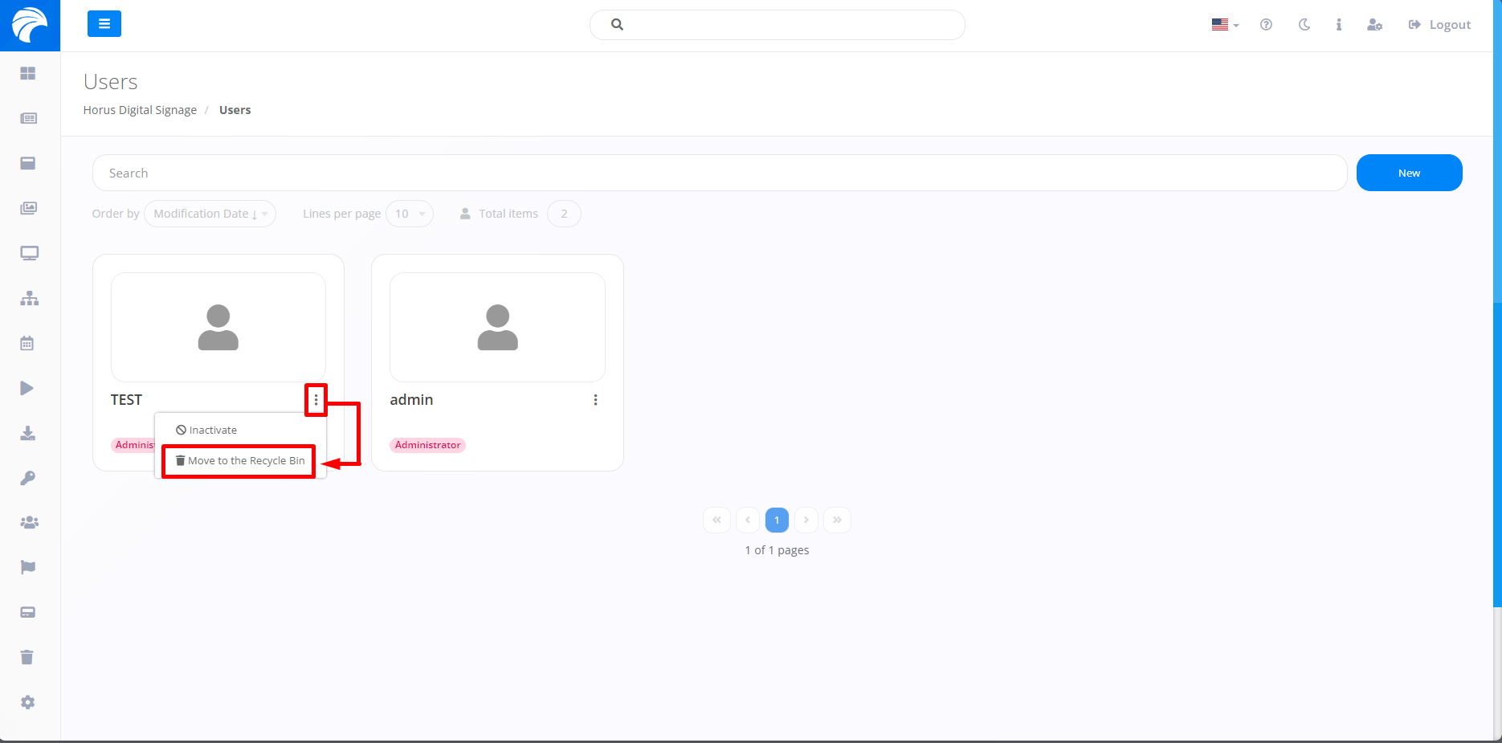Click the Downloads icon in sidebar

point(28,434)
